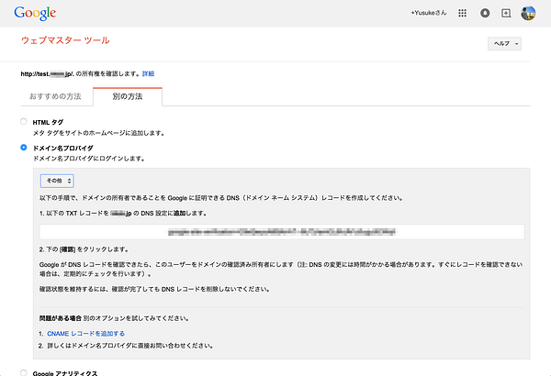This screenshot has height=376, width=551.
Task: Click the share plus box icon
Action: pyautogui.click(x=506, y=13)
